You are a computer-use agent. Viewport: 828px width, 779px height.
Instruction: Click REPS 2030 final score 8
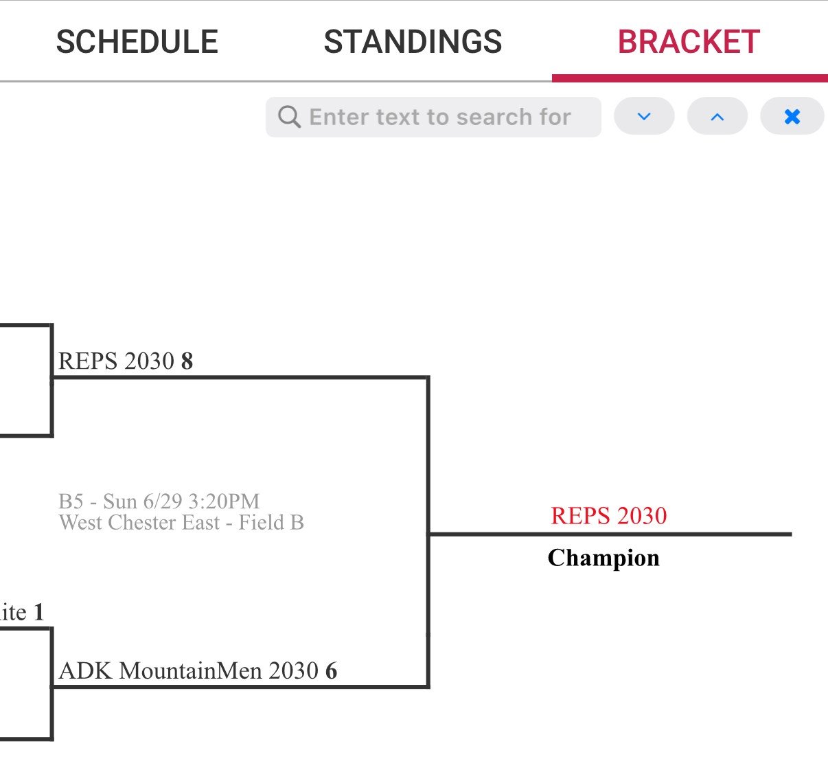[187, 361]
